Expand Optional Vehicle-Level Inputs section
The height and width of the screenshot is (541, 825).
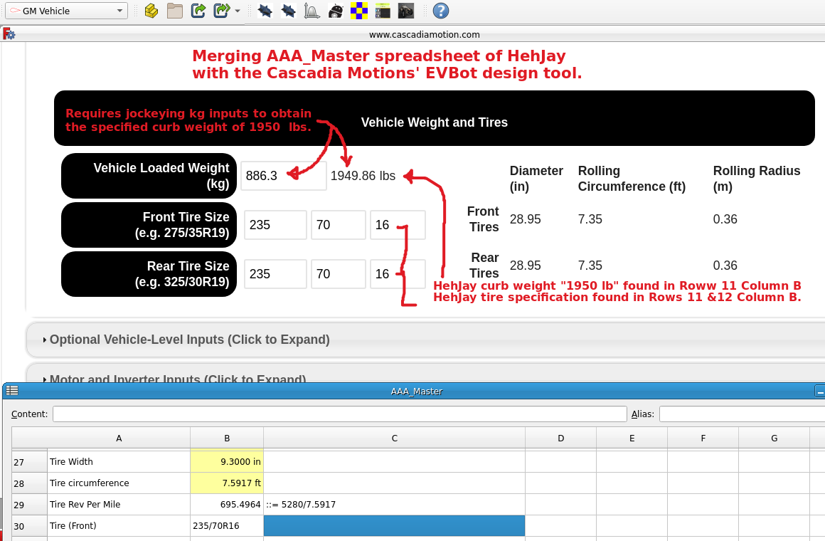[189, 340]
